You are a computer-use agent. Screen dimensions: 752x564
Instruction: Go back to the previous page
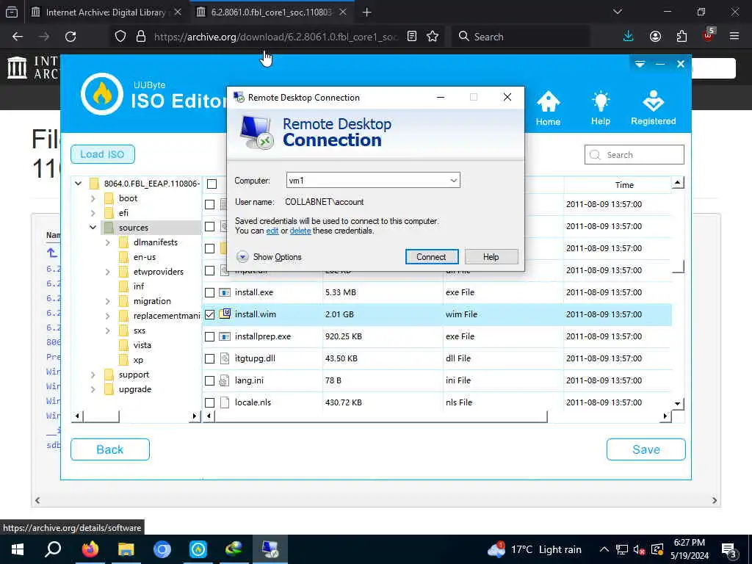18,37
